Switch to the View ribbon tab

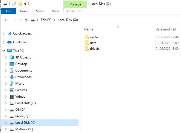[55, 11]
